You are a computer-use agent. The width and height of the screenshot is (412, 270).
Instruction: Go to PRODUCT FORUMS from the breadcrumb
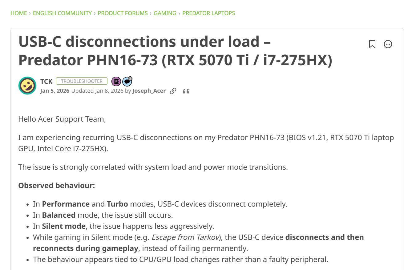tap(122, 13)
